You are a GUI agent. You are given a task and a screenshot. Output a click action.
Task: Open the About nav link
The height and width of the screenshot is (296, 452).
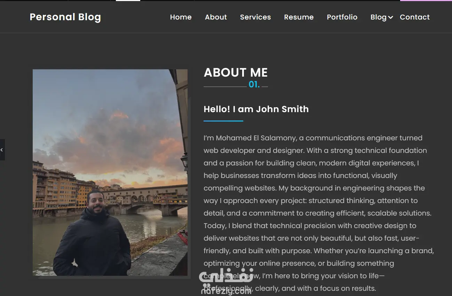click(x=216, y=17)
